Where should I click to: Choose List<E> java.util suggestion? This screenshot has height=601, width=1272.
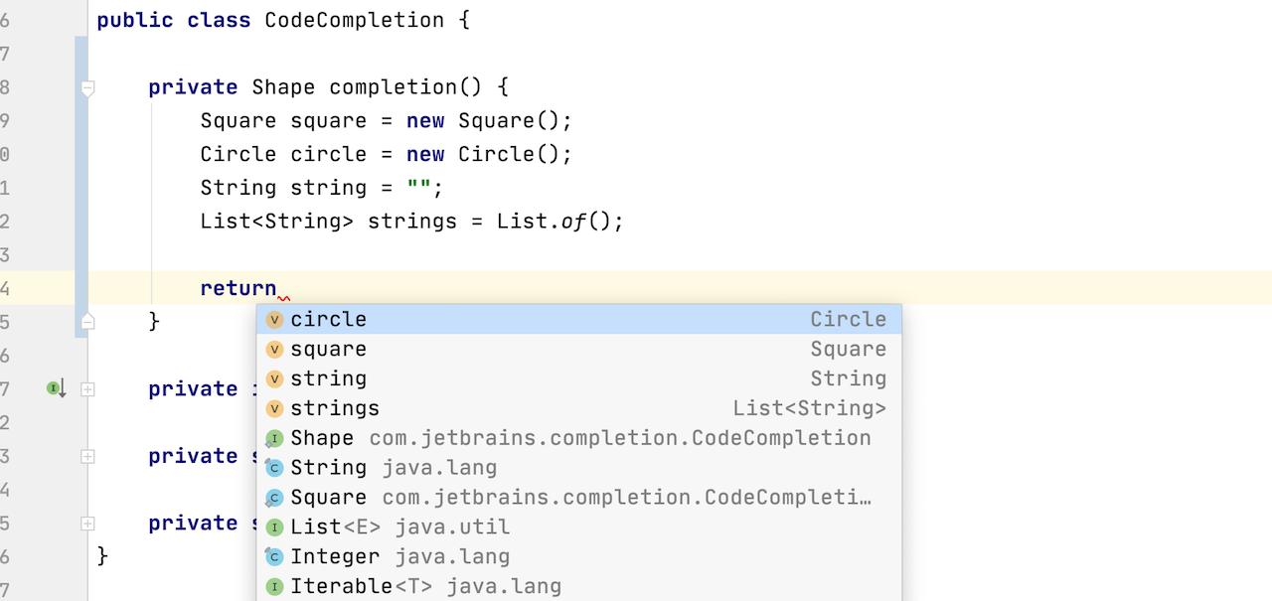(x=579, y=527)
